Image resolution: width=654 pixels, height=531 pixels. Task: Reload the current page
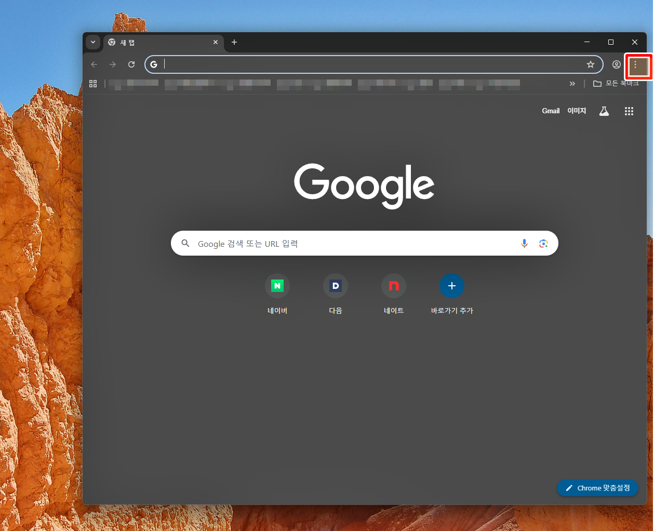[131, 64]
